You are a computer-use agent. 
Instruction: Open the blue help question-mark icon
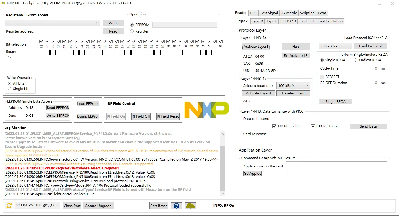pos(176,206)
